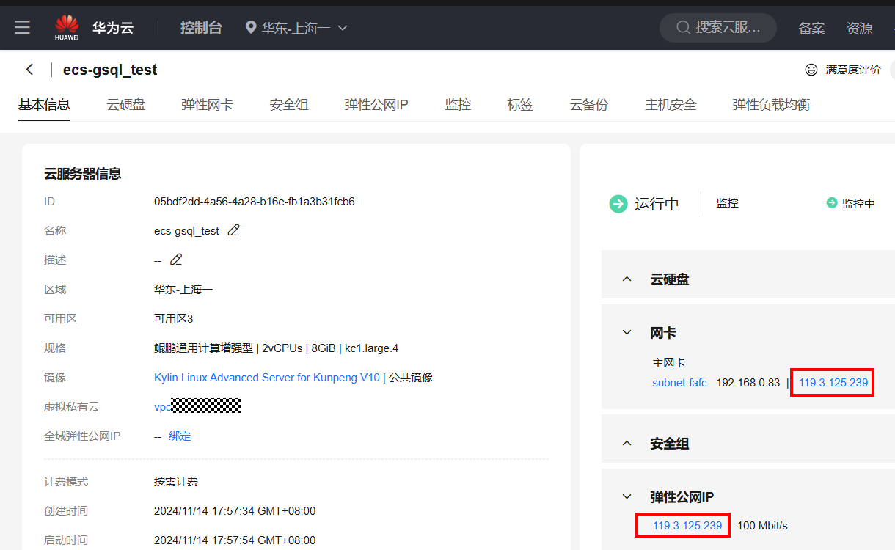Click the 主网卡 label
Screen dimensions: 895x550
tap(668, 363)
